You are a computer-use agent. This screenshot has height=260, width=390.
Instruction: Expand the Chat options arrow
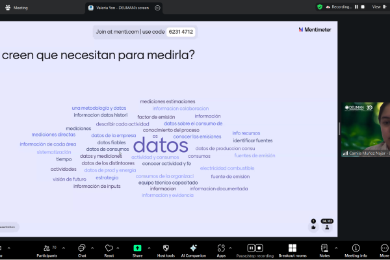point(92,248)
